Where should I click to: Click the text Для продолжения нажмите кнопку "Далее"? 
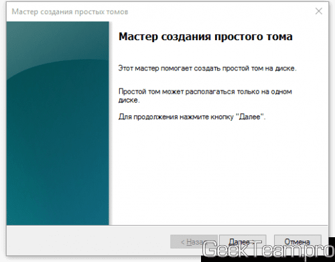tap(192, 117)
